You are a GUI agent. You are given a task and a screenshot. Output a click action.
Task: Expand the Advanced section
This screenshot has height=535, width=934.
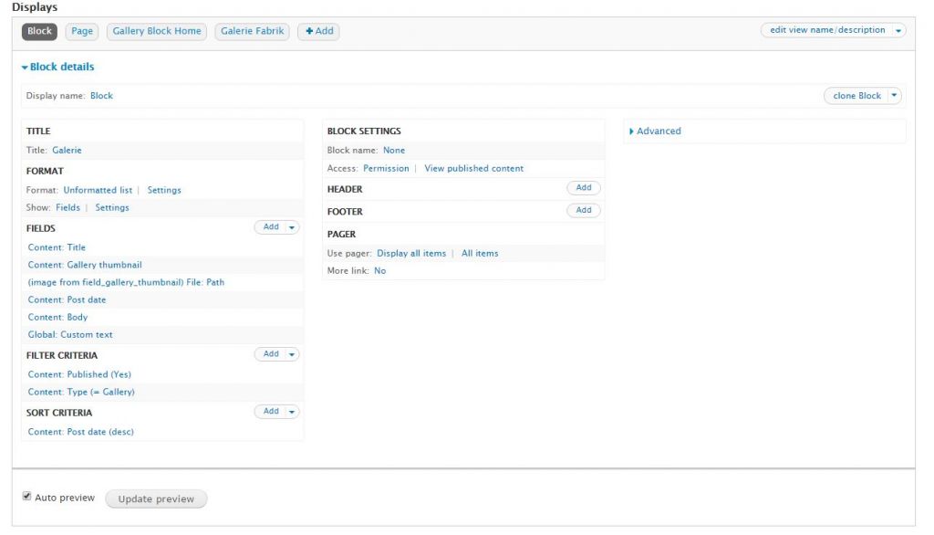coord(659,131)
